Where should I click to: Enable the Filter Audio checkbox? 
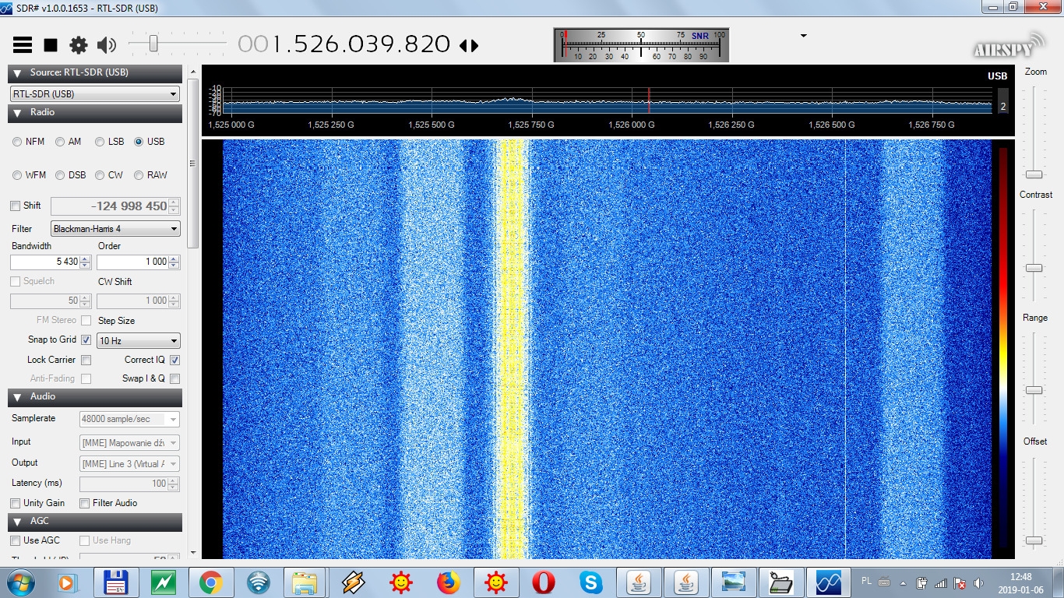click(x=85, y=504)
